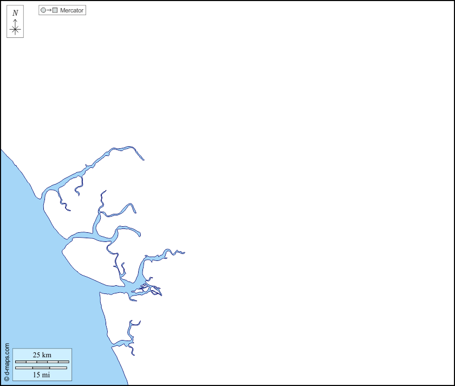Click the arrow between circle and square
Image resolution: width=455 pixels, height=386 pixels.
(49, 10)
